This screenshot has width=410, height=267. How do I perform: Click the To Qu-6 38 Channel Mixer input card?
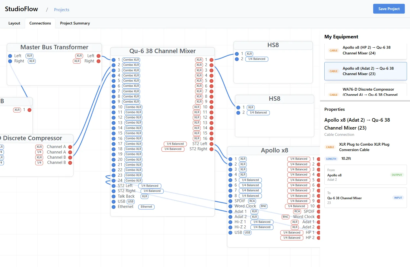(365, 198)
